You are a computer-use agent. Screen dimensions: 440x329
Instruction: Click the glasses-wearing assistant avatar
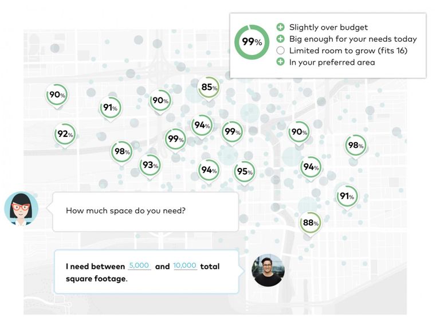(x=21, y=209)
